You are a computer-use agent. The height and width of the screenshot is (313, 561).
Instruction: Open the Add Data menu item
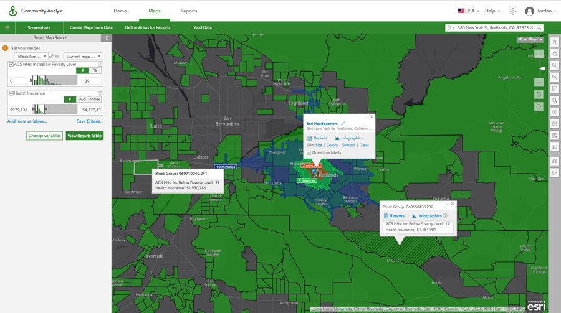(x=203, y=27)
